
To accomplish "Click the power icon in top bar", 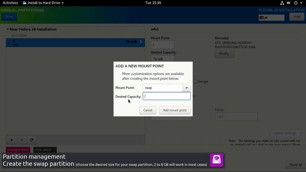I will [295, 3].
